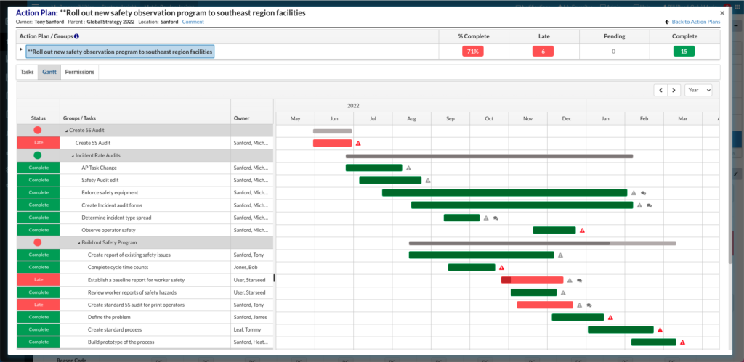Click red alert icon on Observe operator safety row
The width and height of the screenshot is (744, 362).
pos(582,231)
